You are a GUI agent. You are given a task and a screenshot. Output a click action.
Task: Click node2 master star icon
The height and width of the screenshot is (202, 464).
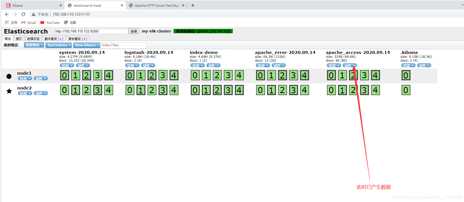coord(9,91)
